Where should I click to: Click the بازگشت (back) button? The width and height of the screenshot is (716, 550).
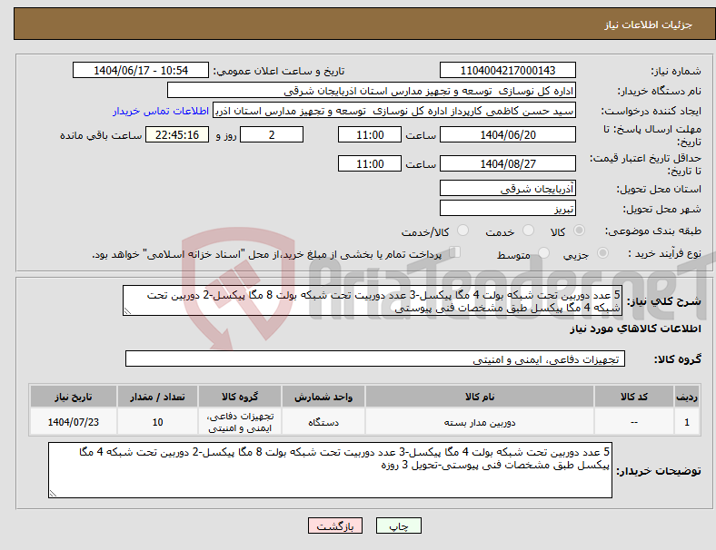click(x=335, y=525)
